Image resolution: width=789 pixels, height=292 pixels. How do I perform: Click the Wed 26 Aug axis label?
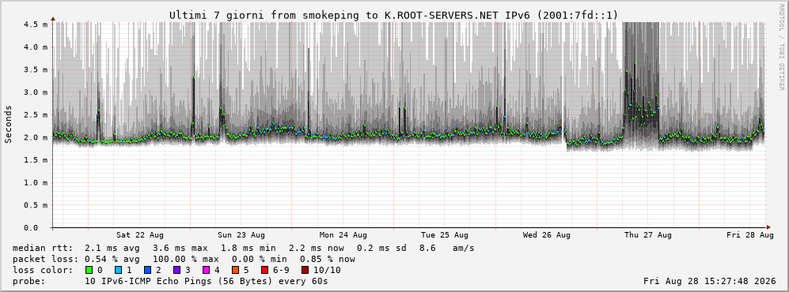pyautogui.click(x=547, y=235)
